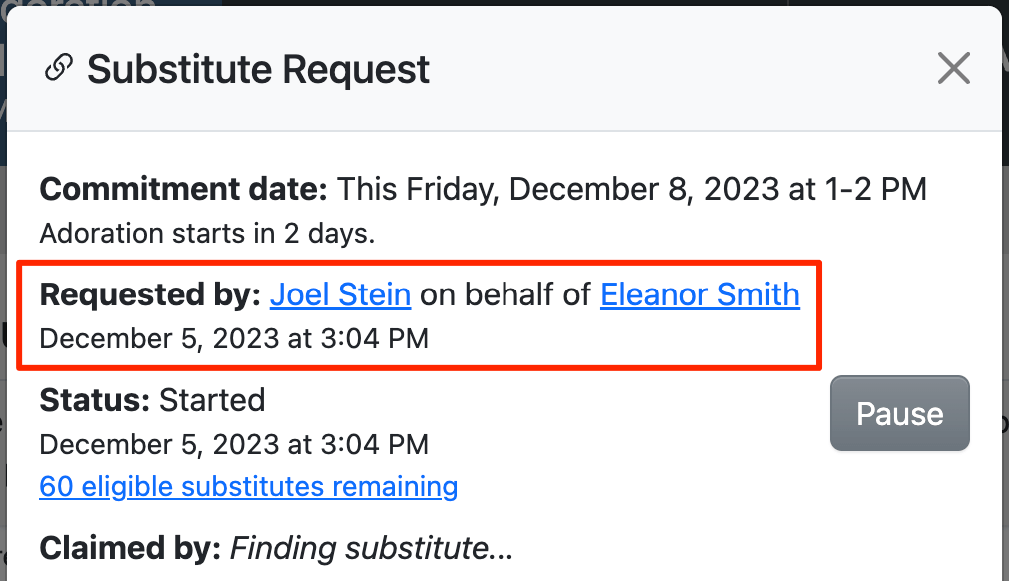
Task: Open Eleanor Smith's profile link
Action: click(x=699, y=294)
